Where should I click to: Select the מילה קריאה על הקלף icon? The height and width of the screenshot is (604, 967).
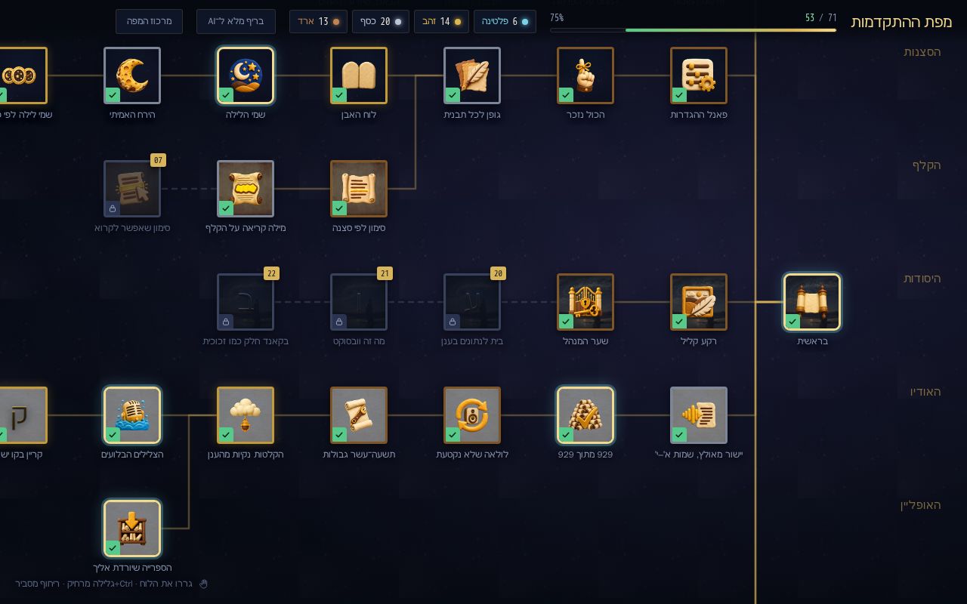pos(246,189)
